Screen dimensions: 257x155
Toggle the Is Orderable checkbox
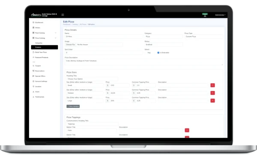coord(158,53)
